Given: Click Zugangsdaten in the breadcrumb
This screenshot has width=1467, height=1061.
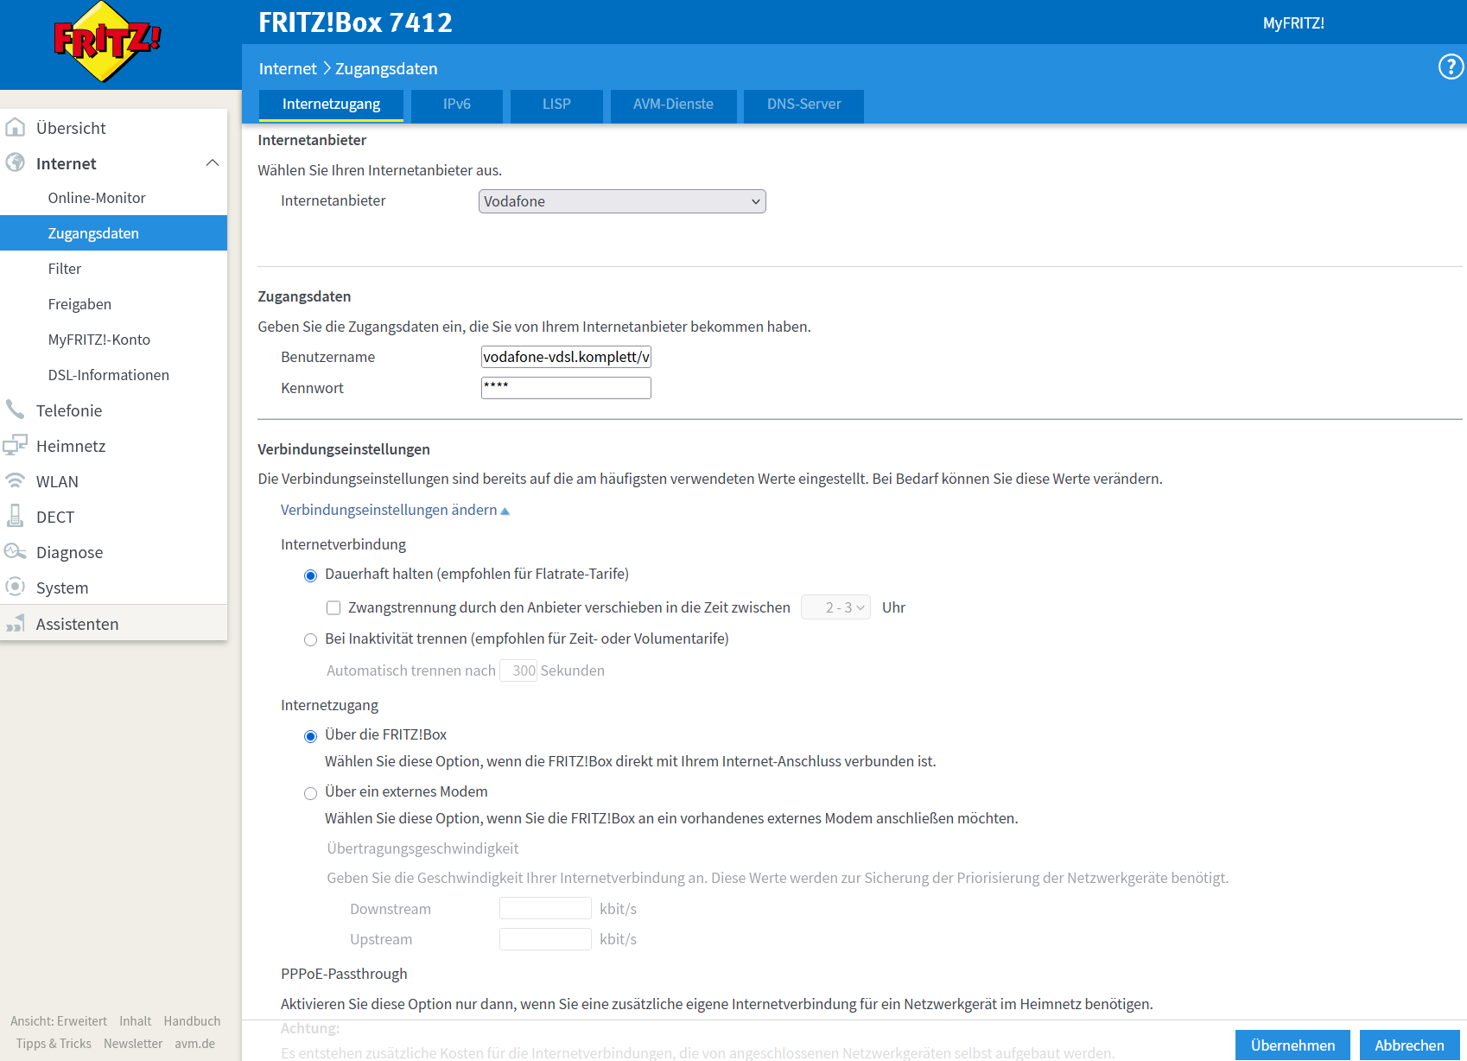Looking at the screenshot, I should (386, 68).
